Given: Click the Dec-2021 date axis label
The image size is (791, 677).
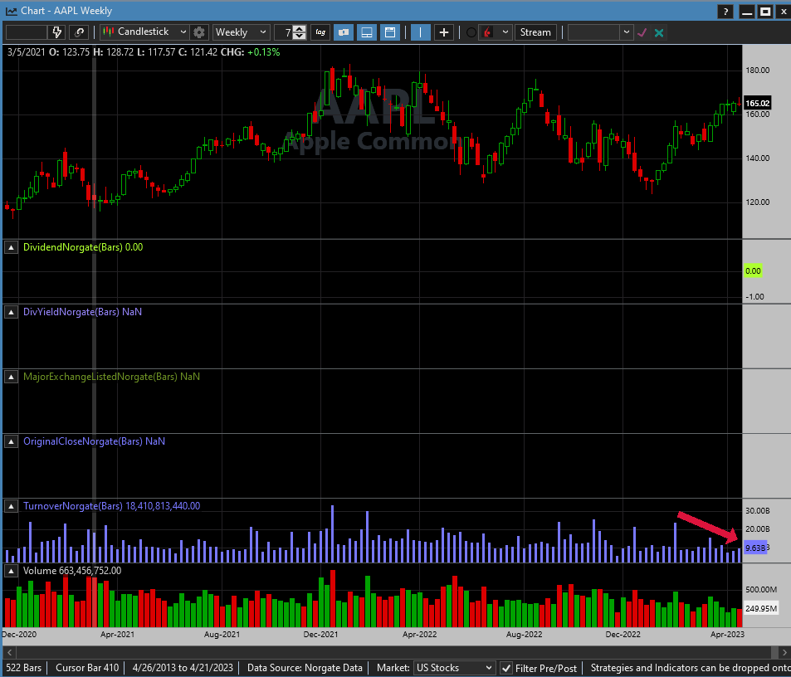Looking at the screenshot, I should click(320, 634).
